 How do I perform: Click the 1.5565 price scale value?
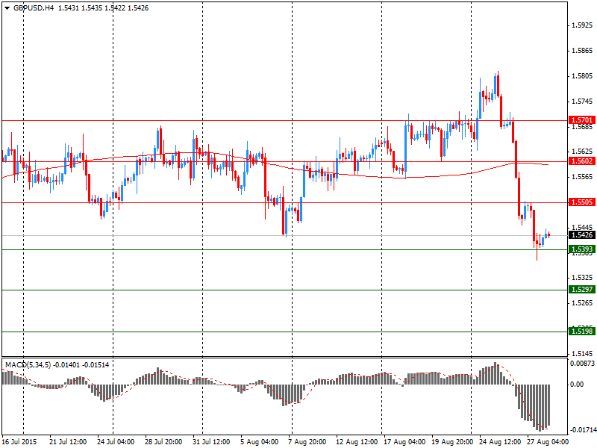tap(582, 177)
